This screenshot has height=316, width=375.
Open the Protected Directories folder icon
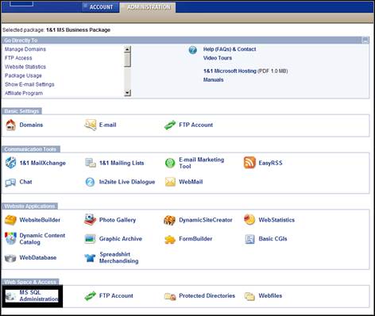170,296
